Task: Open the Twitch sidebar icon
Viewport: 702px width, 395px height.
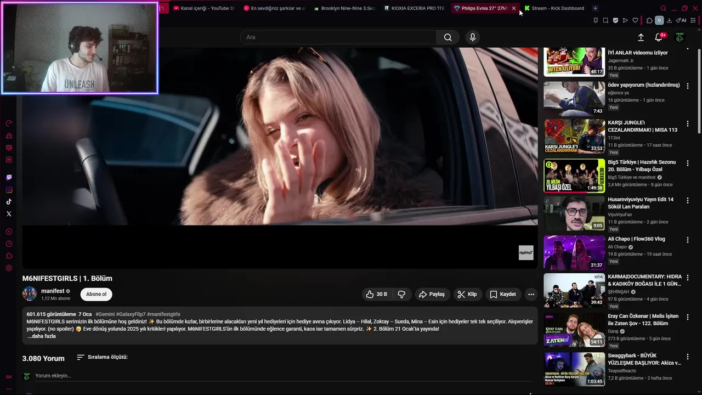Action: [x=9, y=177]
